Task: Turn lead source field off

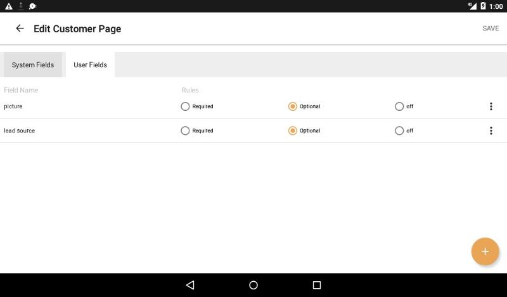Action: 404,130
